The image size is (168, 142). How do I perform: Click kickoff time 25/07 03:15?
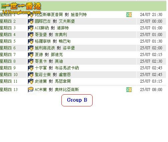151,81
